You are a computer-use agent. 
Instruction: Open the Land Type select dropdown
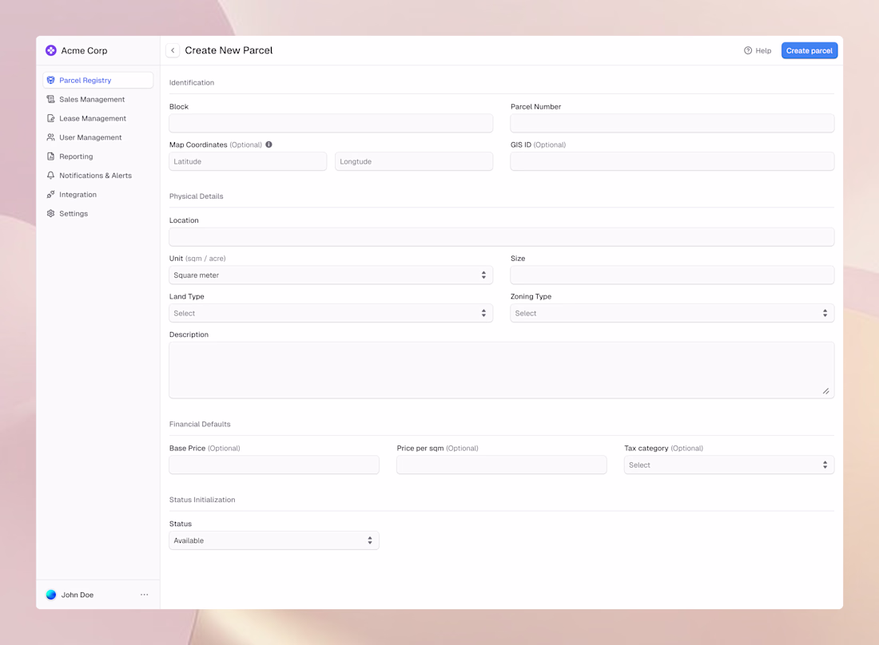(x=331, y=313)
